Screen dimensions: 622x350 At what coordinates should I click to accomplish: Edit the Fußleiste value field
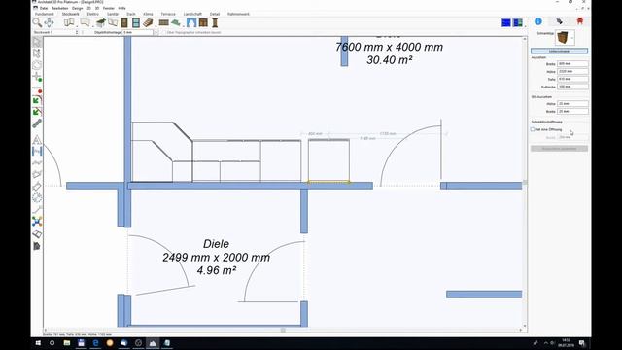572,87
